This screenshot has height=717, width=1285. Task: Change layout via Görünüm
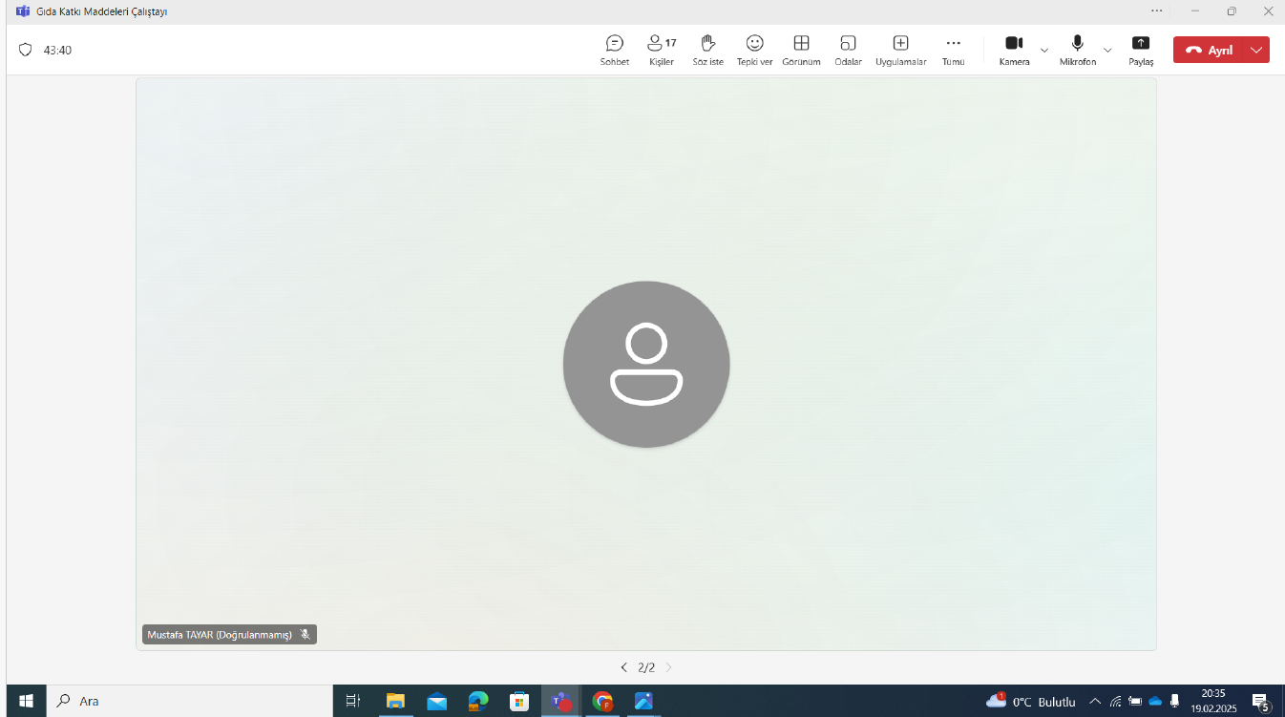(801, 50)
